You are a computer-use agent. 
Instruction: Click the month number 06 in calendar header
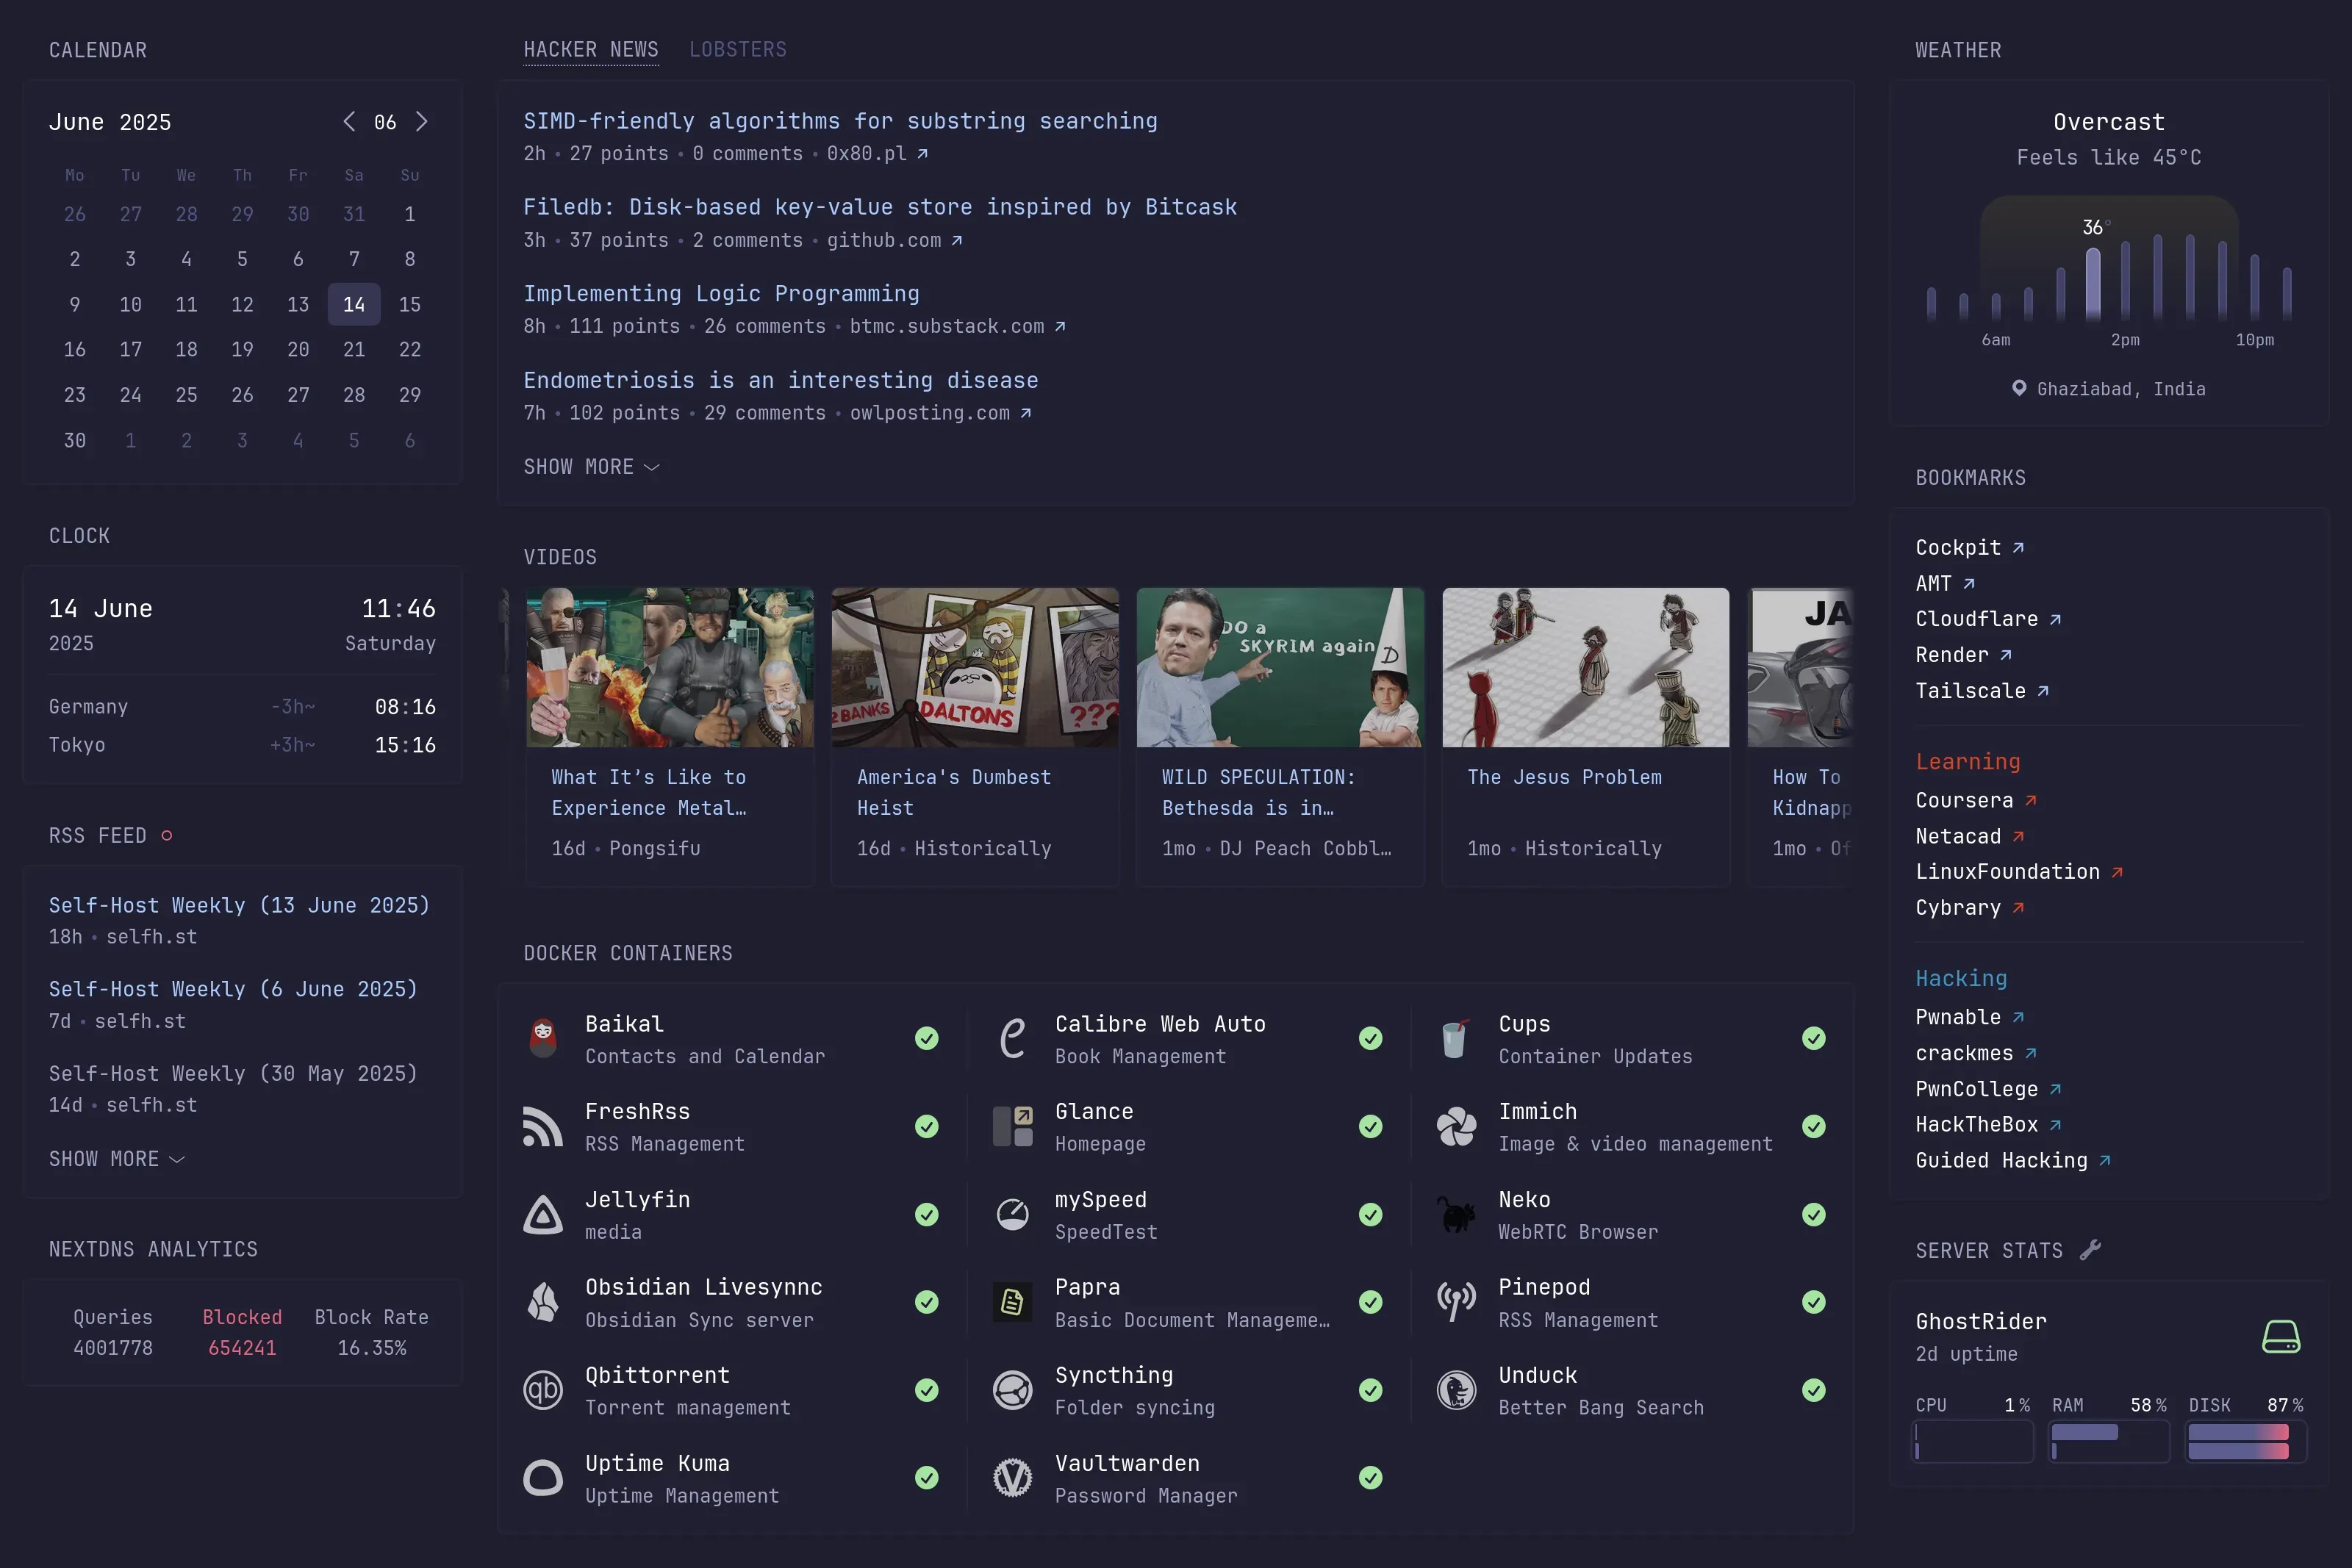(x=385, y=122)
